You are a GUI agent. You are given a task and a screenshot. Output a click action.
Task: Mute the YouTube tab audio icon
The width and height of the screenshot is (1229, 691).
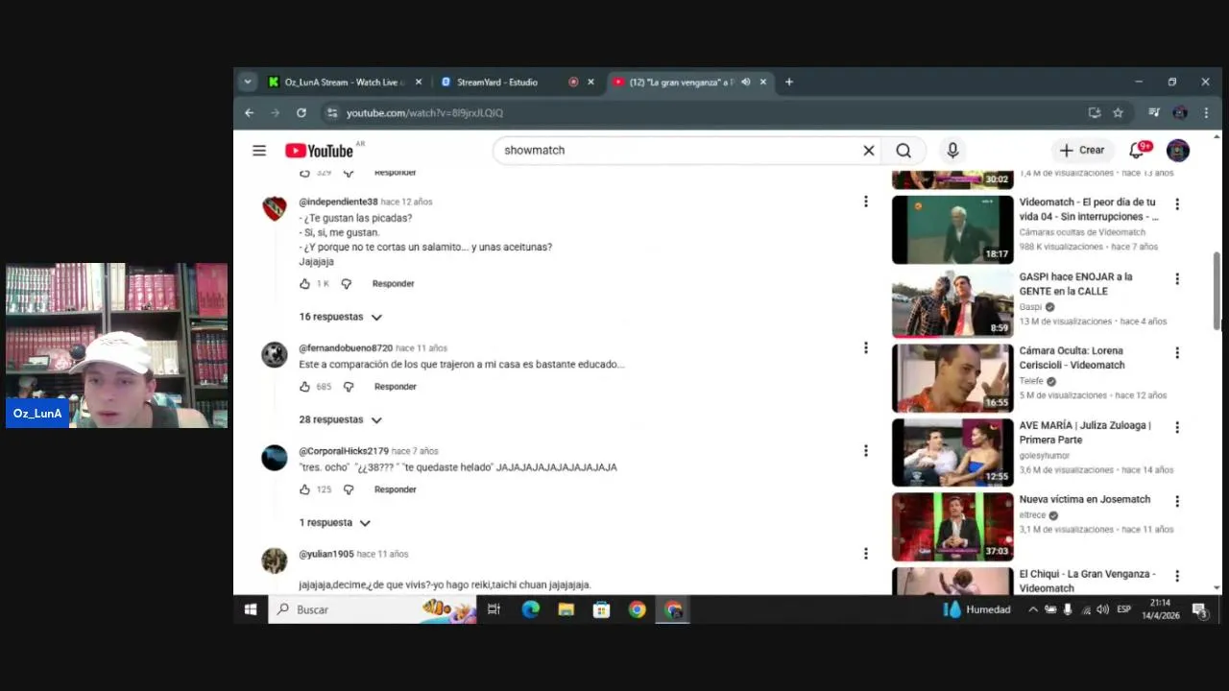point(746,83)
